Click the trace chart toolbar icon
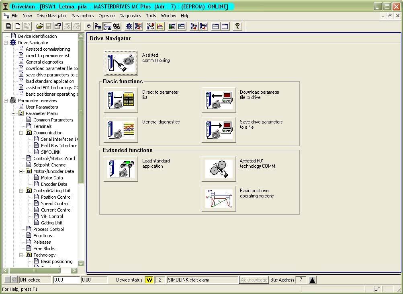This screenshot has width=403, height=294. [160, 26]
